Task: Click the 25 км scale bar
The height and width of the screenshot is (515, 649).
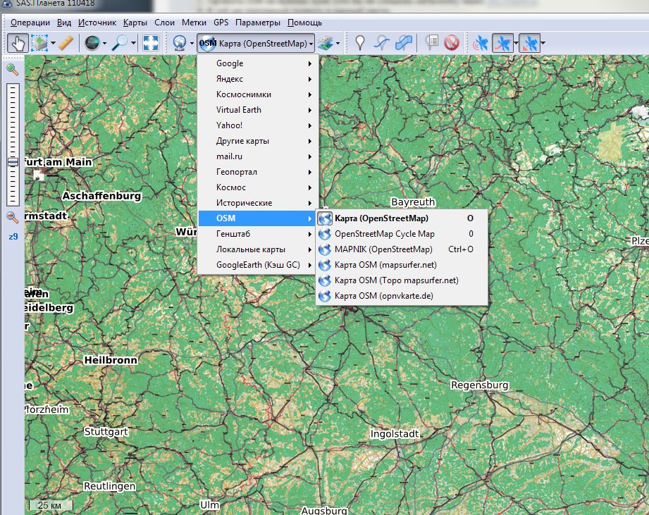Action: tap(51, 505)
